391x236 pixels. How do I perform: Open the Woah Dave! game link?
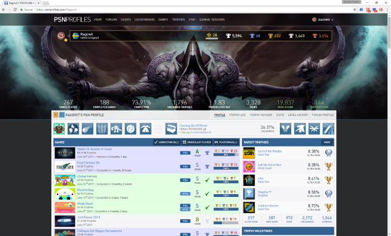click(x=85, y=204)
